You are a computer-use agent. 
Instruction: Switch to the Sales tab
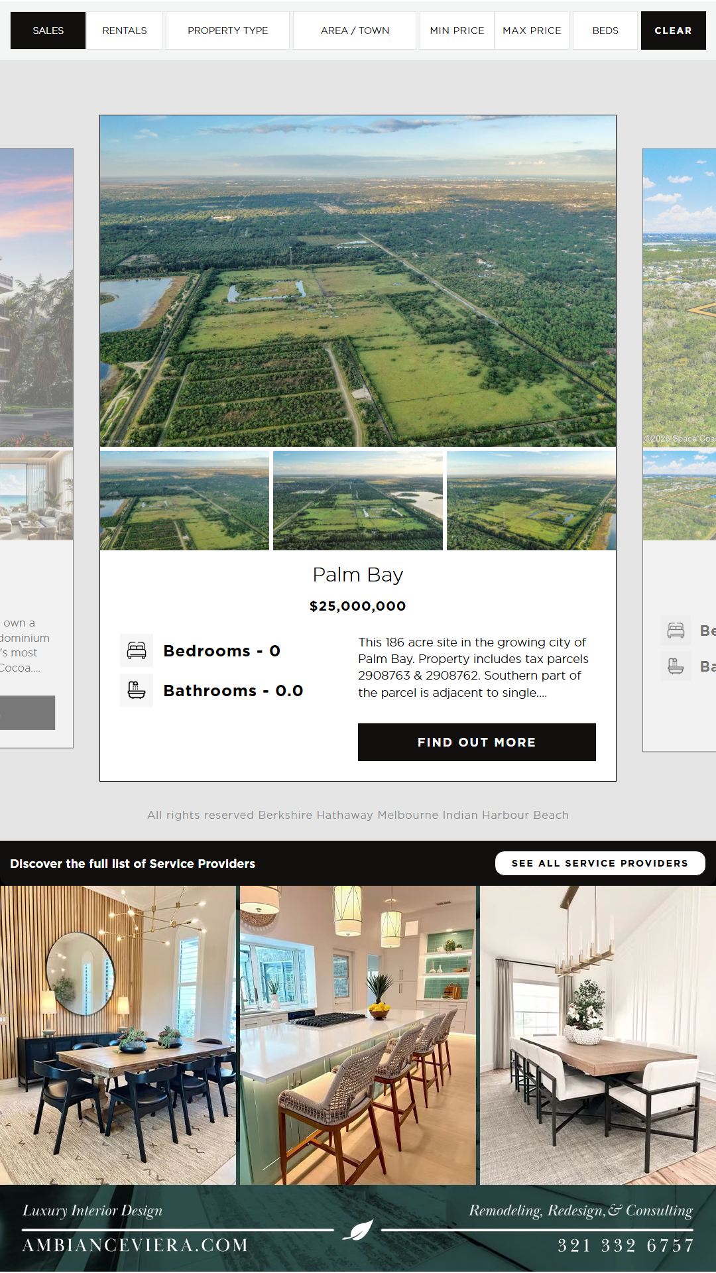click(x=48, y=30)
